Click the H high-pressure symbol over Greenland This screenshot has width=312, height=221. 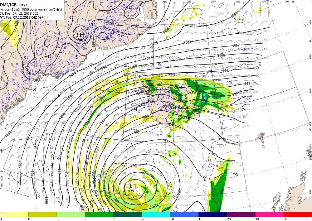(x=82, y=35)
